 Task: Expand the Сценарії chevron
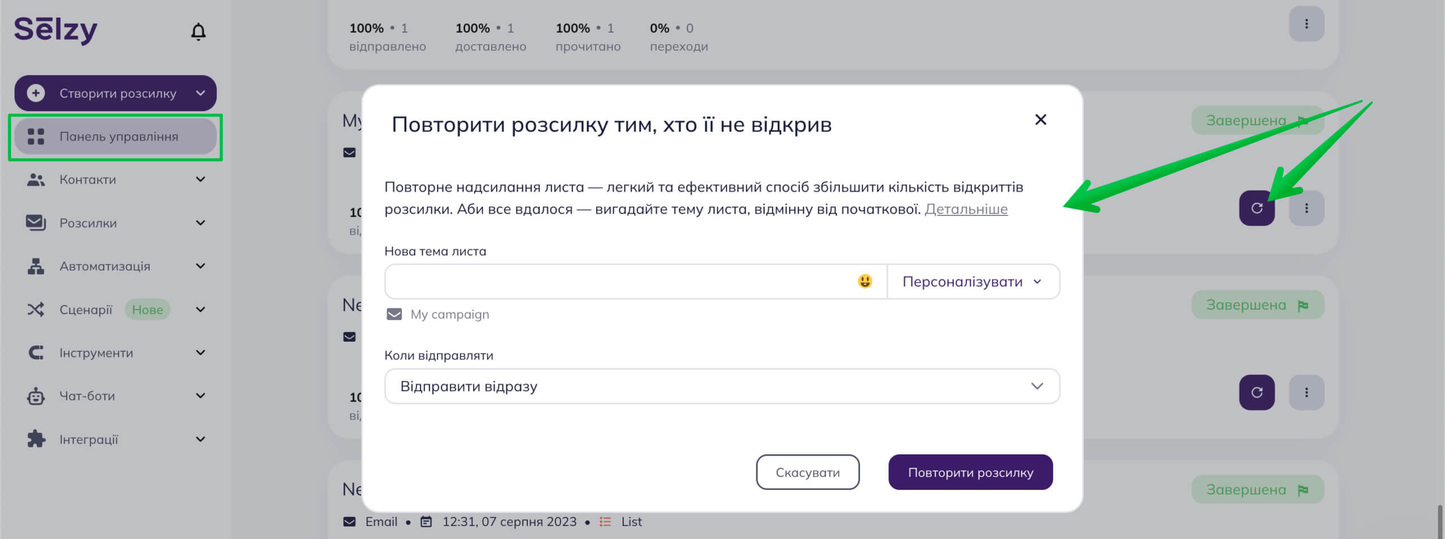[200, 309]
